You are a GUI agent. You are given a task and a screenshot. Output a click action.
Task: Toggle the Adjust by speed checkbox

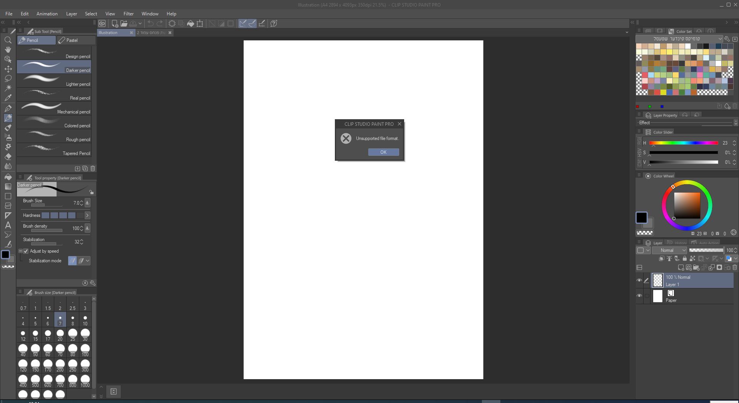tap(26, 251)
